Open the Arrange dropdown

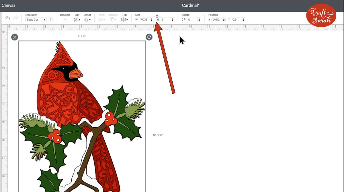pyautogui.click(x=113, y=19)
